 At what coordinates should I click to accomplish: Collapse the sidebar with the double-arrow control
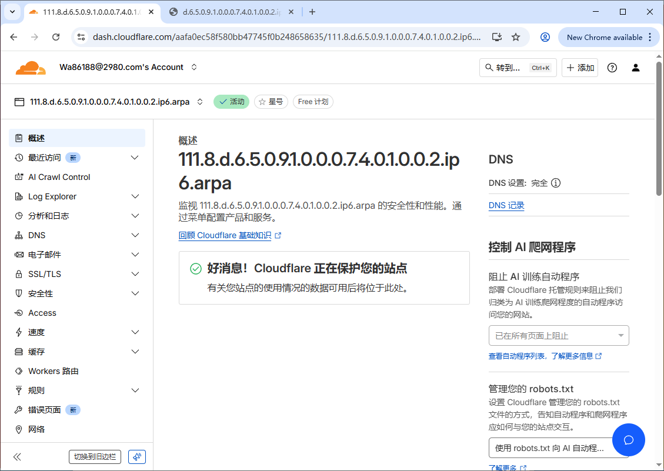point(17,456)
